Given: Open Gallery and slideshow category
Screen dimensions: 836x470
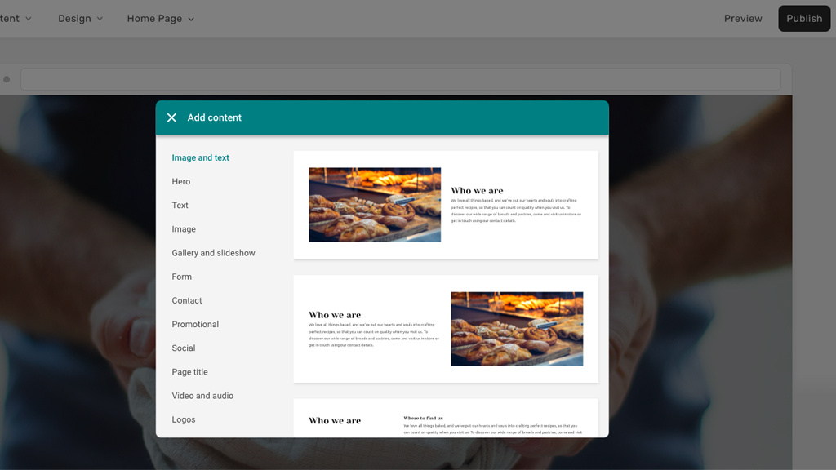Looking at the screenshot, I should click(x=213, y=253).
